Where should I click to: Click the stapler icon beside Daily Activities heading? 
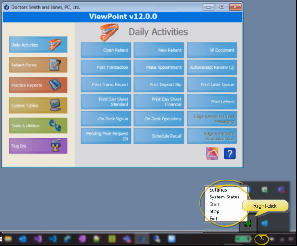pos(109,32)
